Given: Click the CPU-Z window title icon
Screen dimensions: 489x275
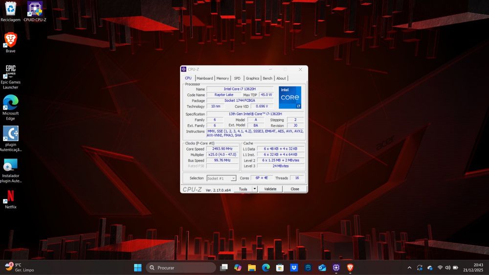Looking at the screenshot, I should click(x=184, y=69).
